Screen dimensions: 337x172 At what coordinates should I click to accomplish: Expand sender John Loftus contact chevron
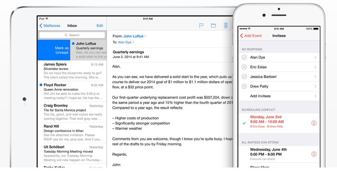[x=145, y=36]
